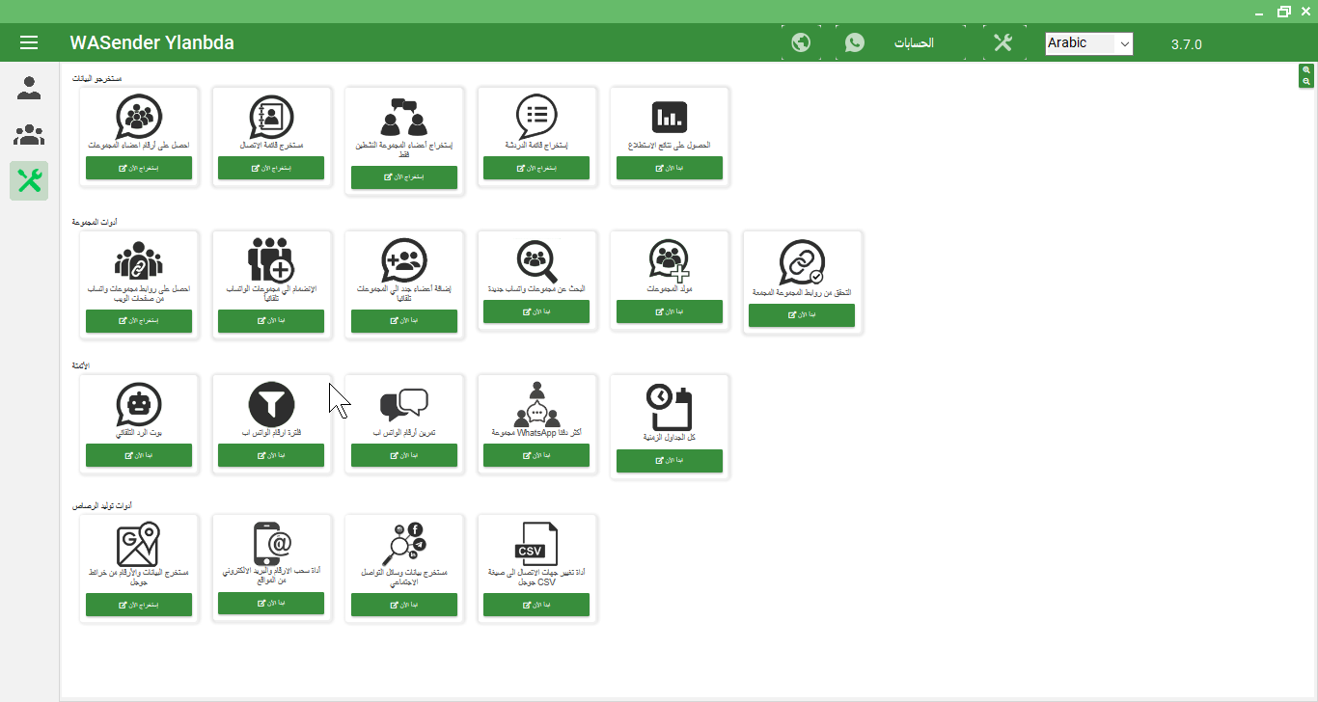Click the verify group links chain icon

pos(802,262)
